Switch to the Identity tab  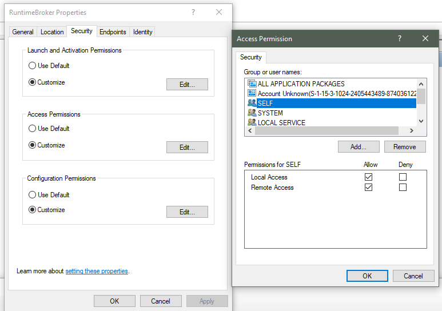point(142,32)
